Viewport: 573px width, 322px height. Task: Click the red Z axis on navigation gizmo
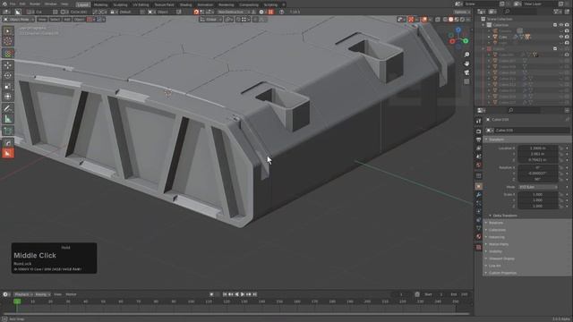(452, 41)
